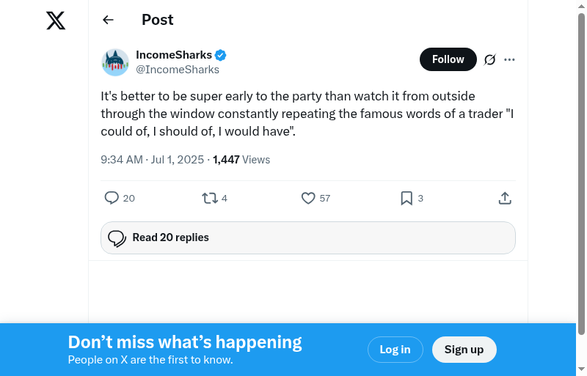Image resolution: width=587 pixels, height=376 pixels.
Task: Click the repost arrows icon
Action: [210, 198]
